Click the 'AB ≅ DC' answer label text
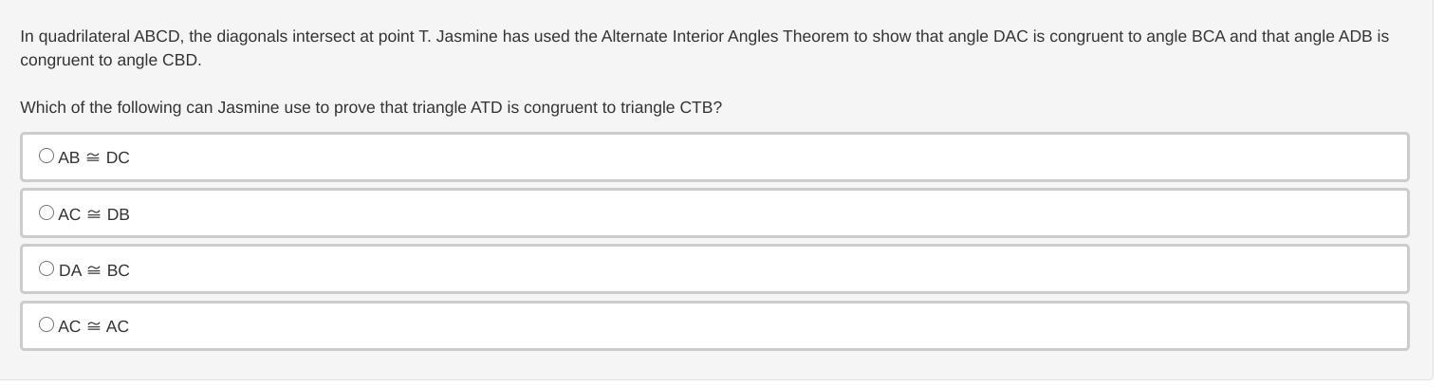This screenshot has height=387, width=1445. click(94, 157)
